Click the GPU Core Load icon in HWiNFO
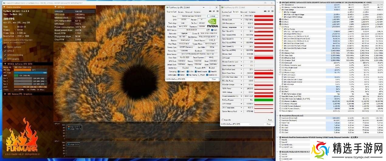Viewport: 386px width, 161px height. [x=281, y=63]
